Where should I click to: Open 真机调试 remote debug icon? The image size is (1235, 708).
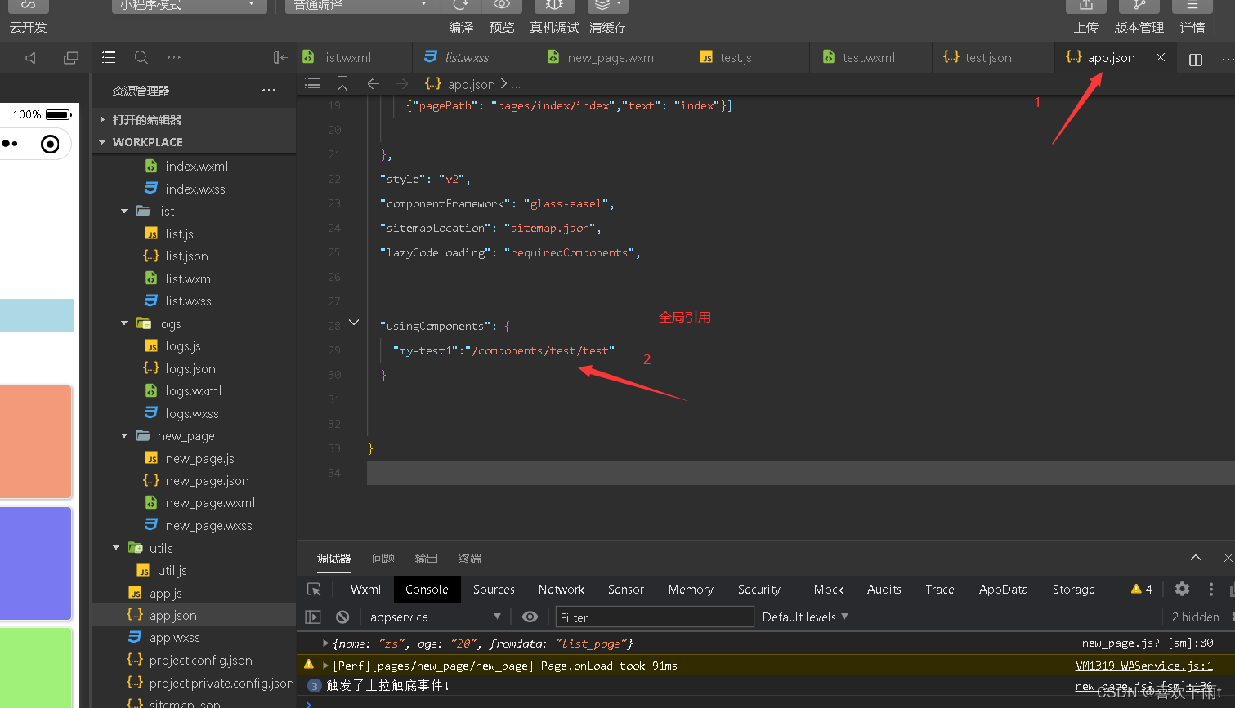[x=554, y=5]
